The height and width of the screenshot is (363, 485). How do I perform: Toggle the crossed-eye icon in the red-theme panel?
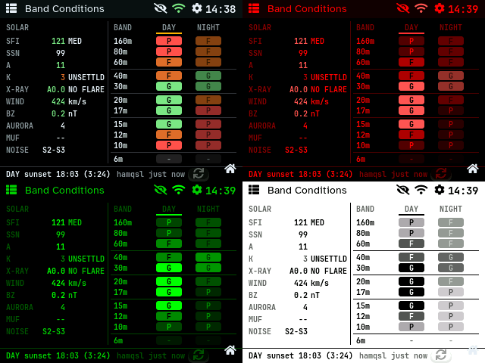(x=402, y=8)
